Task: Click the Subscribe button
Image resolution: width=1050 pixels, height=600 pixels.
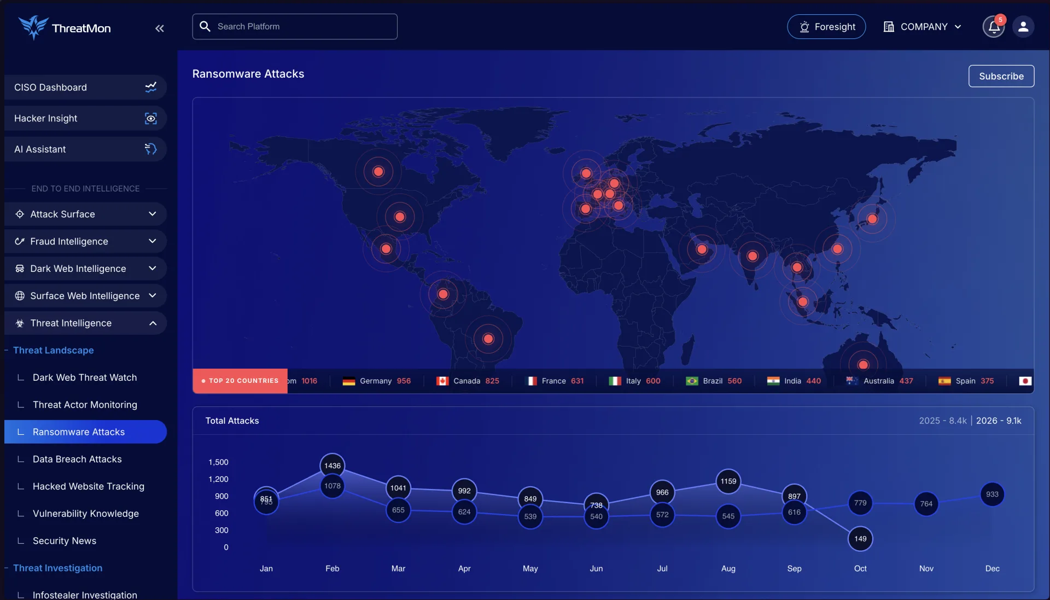Action: 1001,76
